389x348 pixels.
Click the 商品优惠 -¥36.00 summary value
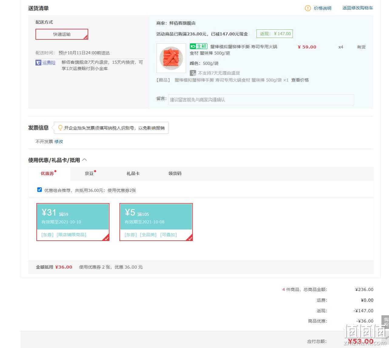click(x=365, y=321)
